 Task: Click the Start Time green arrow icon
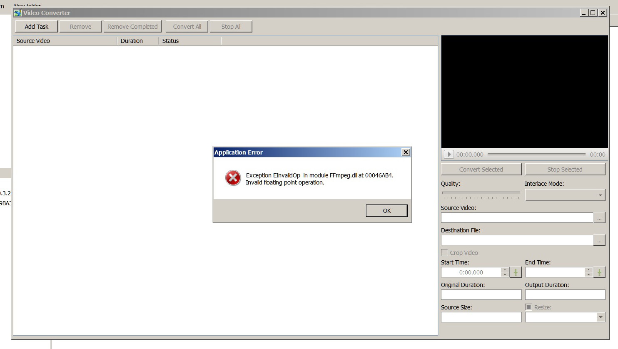coord(516,272)
